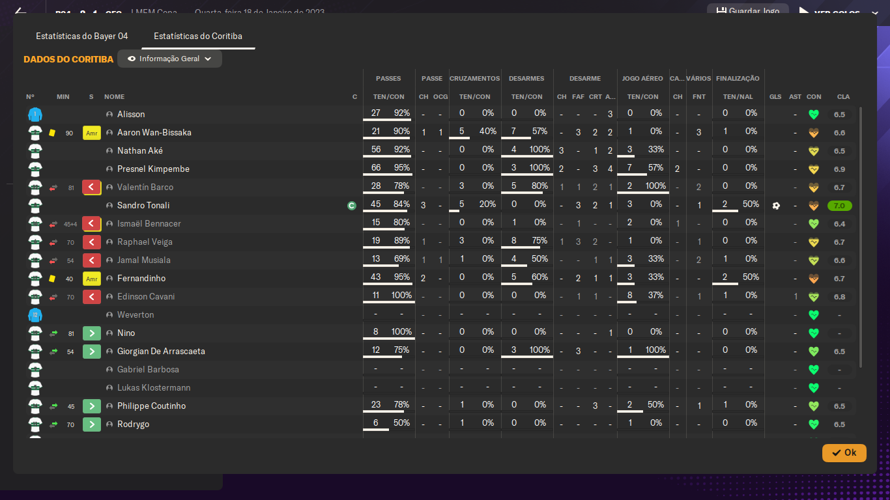
Task: Click the Guardar Jogo button
Action: pyautogui.click(x=747, y=11)
